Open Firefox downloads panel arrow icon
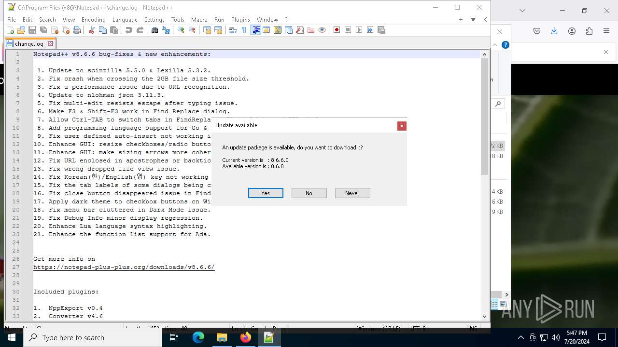Viewport: 618px width, 347px height. point(554,31)
